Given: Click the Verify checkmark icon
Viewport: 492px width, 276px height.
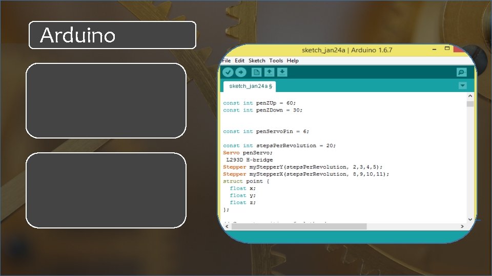Looking at the screenshot, I should (x=228, y=72).
